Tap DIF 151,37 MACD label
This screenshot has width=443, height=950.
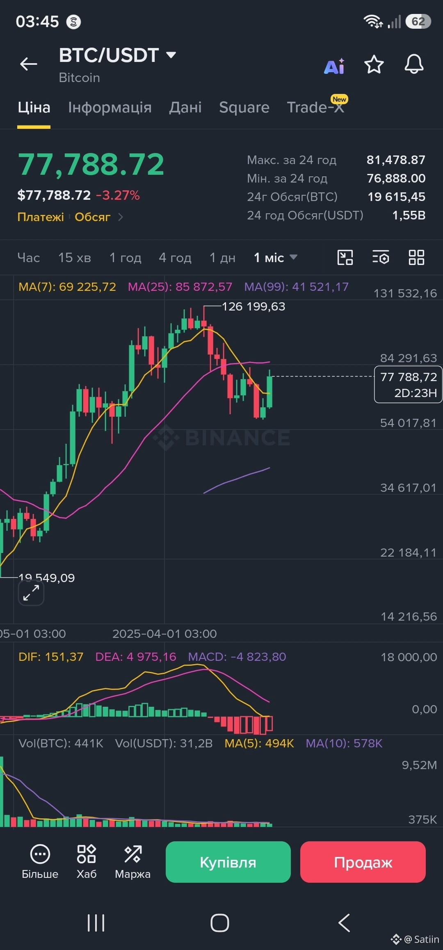[x=51, y=657]
